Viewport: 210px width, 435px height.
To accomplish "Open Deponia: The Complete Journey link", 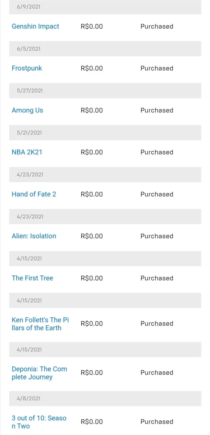I will (39, 373).
